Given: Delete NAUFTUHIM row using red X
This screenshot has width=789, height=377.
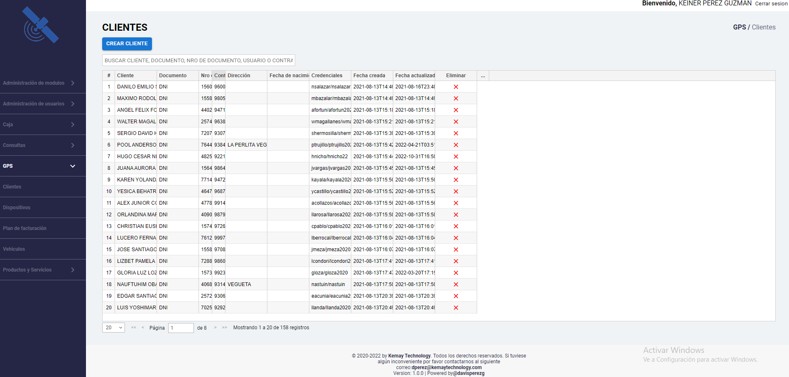Looking at the screenshot, I should 456,284.
